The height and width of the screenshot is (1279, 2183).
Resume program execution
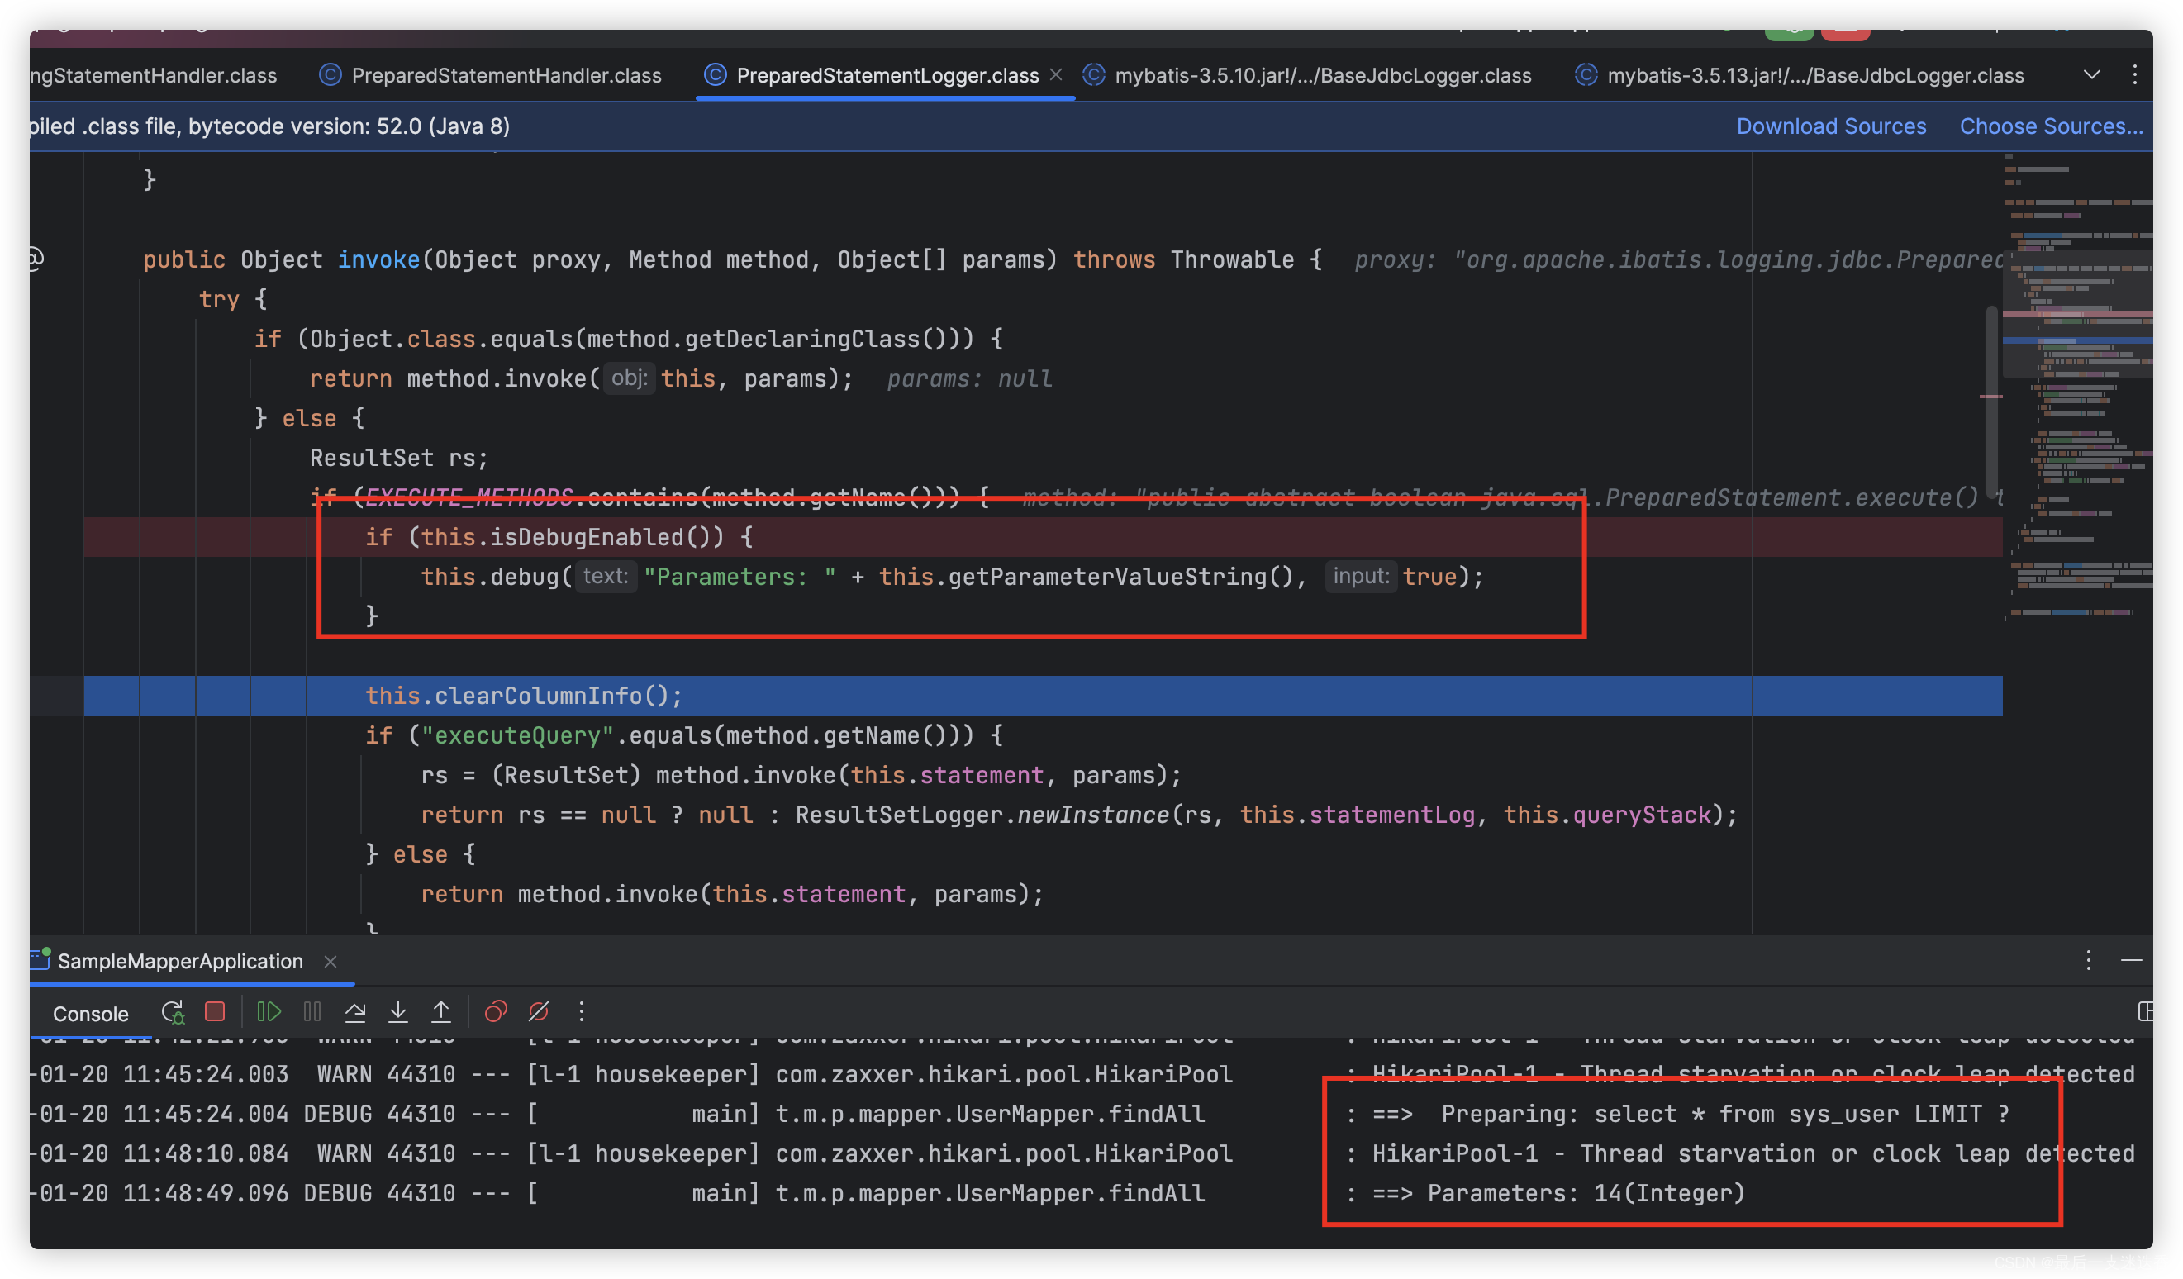coord(269,1011)
